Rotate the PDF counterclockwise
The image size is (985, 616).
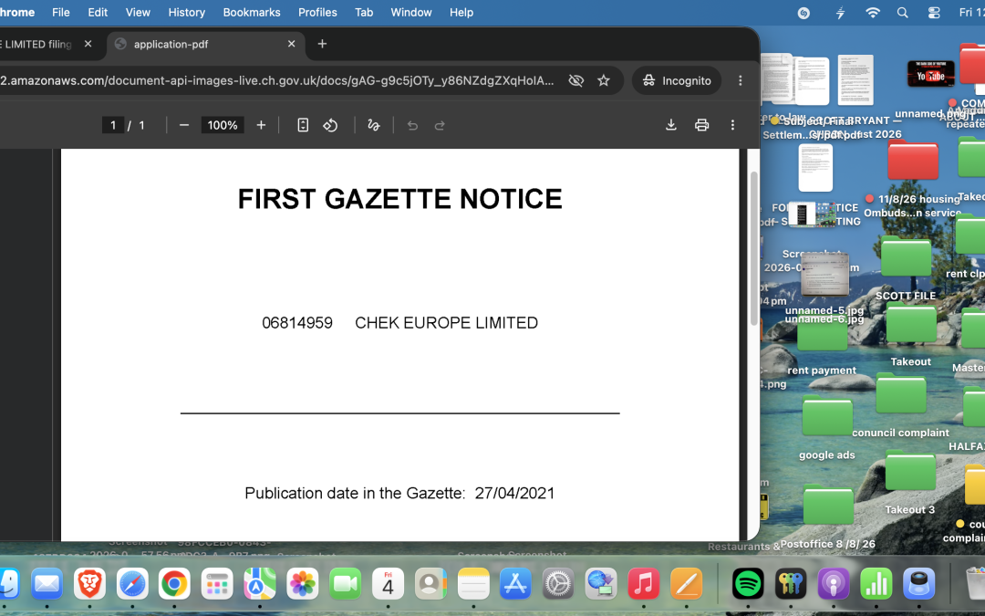[330, 125]
